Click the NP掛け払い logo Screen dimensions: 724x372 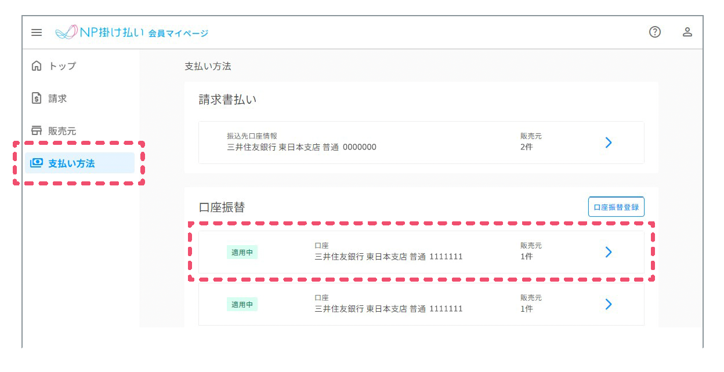click(x=99, y=32)
